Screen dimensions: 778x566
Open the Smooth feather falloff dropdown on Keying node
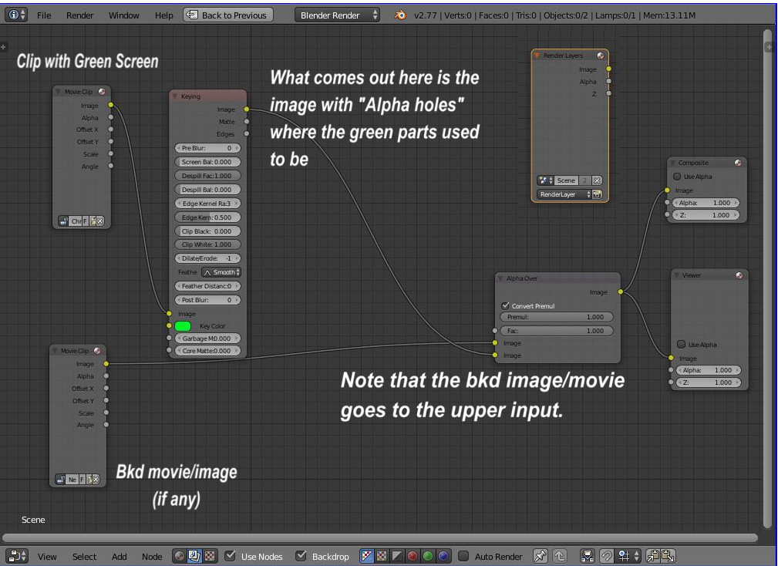coord(221,271)
